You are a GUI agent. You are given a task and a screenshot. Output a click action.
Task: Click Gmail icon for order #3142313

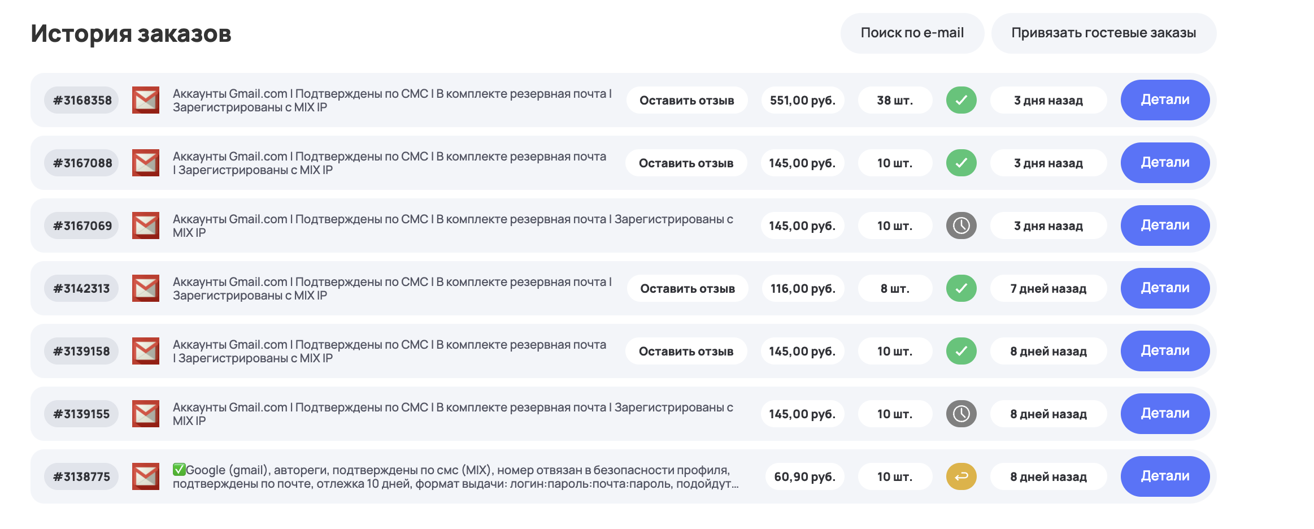146,288
